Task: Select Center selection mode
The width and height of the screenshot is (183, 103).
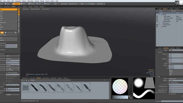Action: (x=47, y=4)
